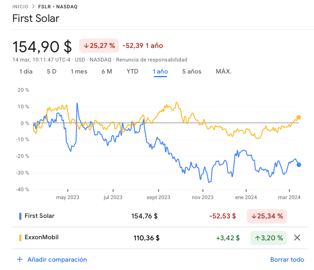Switch to YTD time range
314x270 pixels.
[132, 71]
